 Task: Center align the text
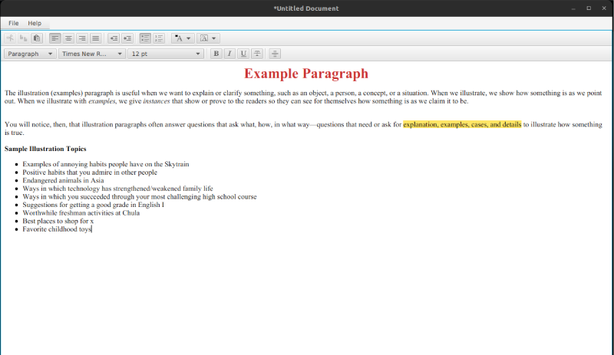point(68,38)
